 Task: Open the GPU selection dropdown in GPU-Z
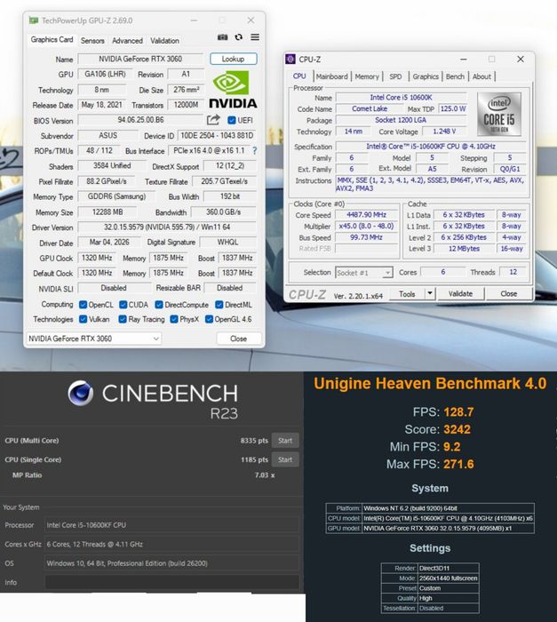[x=93, y=339]
